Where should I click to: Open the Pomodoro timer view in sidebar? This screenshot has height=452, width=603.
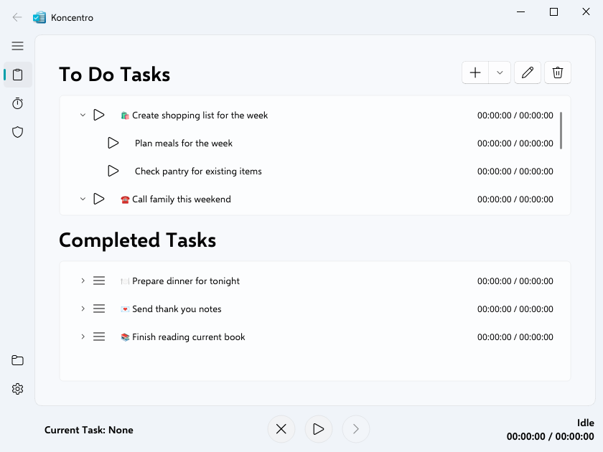18,103
